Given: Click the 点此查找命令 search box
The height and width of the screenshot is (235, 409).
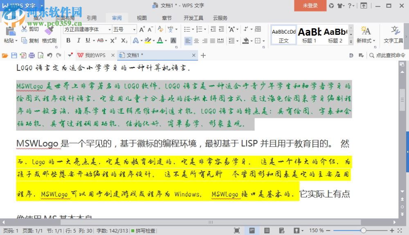Looking at the screenshot, I should coord(387,55).
